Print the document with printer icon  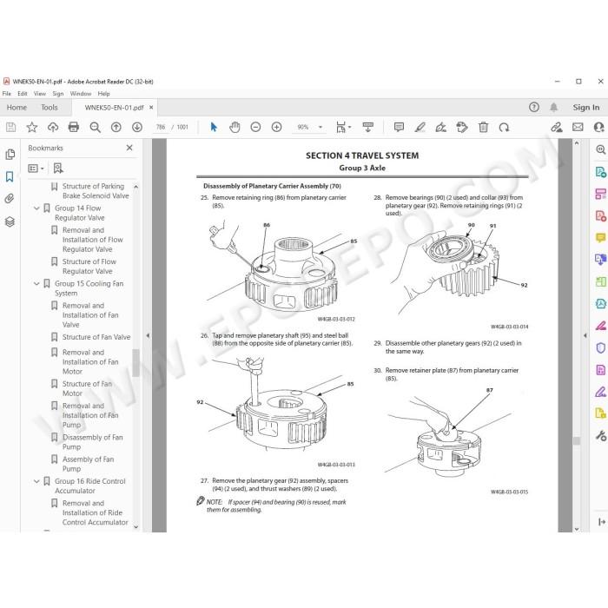click(74, 127)
